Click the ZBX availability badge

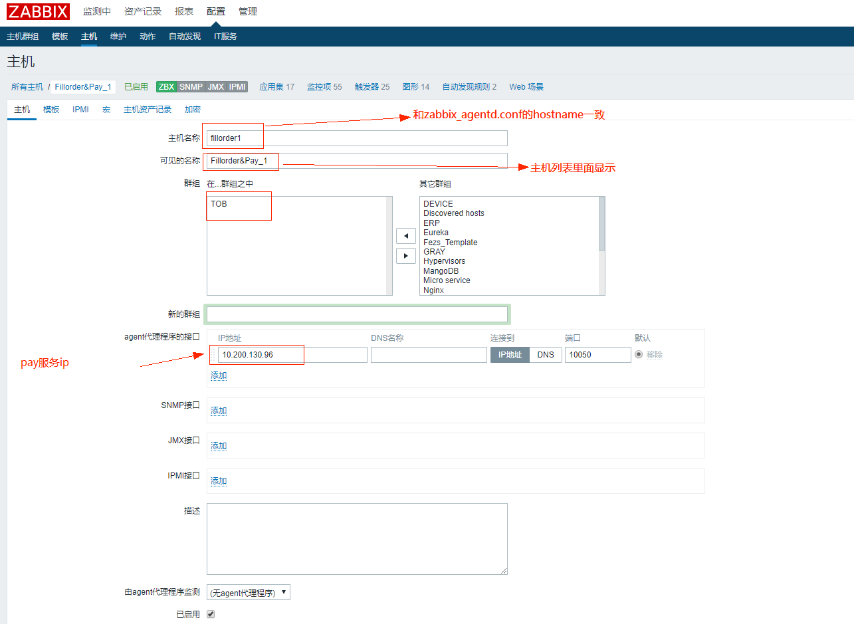pyautogui.click(x=166, y=87)
